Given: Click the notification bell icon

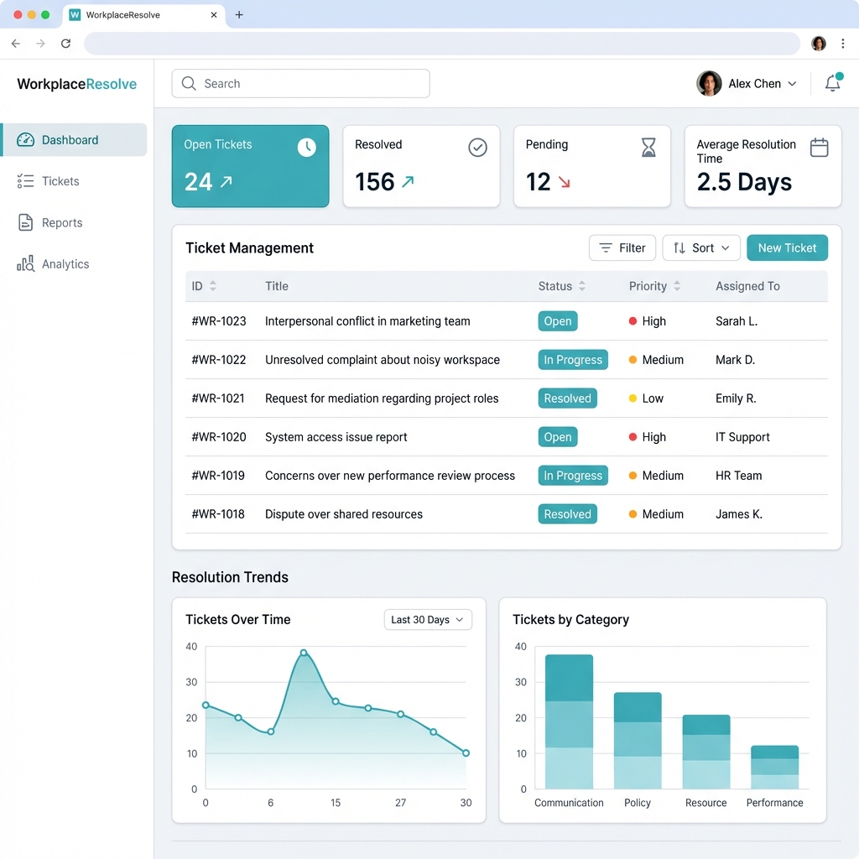Looking at the screenshot, I should (832, 83).
